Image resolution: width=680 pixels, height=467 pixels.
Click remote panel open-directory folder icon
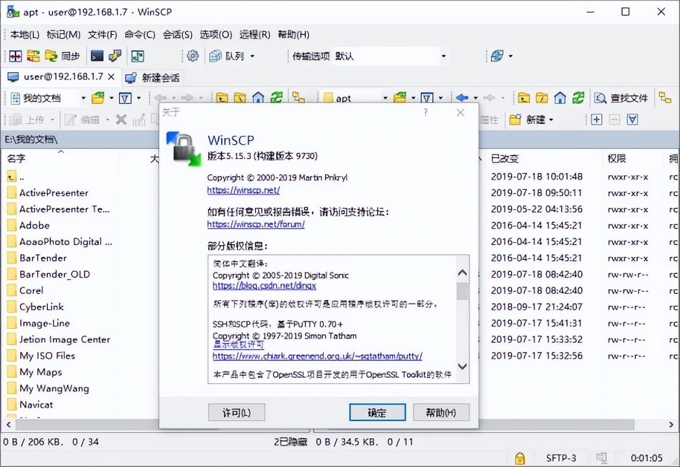pyautogui.click(x=399, y=98)
